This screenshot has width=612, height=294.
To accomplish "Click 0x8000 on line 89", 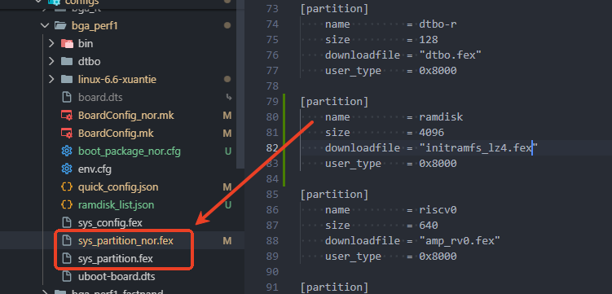I will (x=438, y=257).
